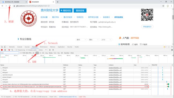Open the Online throttling dropdown
174x98 pixels.
[x=43, y=50]
